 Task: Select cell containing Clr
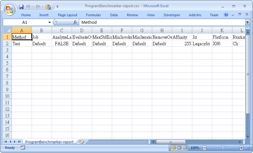[x=239, y=44]
